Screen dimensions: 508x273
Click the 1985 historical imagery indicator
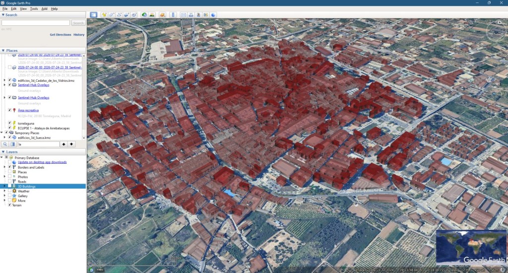click(99, 270)
